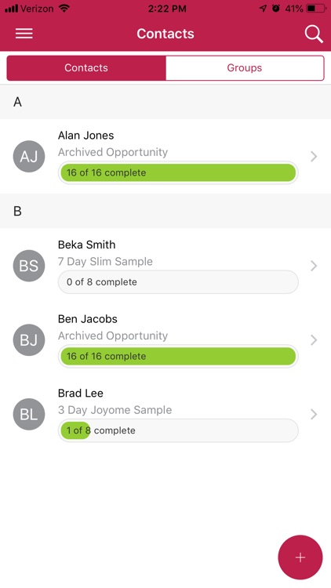Tap the BJ avatar circle

[29, 340]
